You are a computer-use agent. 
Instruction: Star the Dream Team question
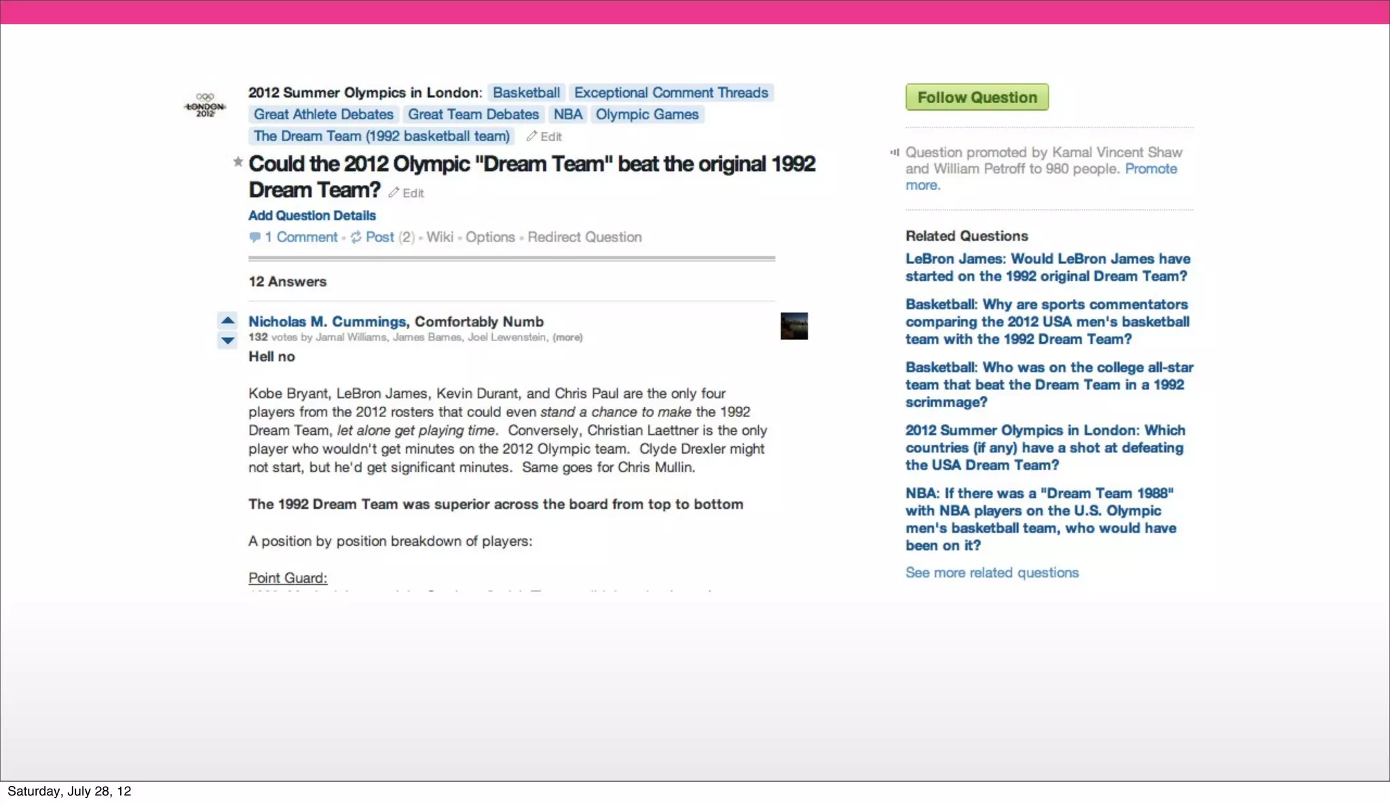[x=238, y=161]
